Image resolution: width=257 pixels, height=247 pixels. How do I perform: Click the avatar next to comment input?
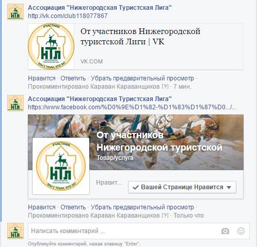click(x=15, y=231)
